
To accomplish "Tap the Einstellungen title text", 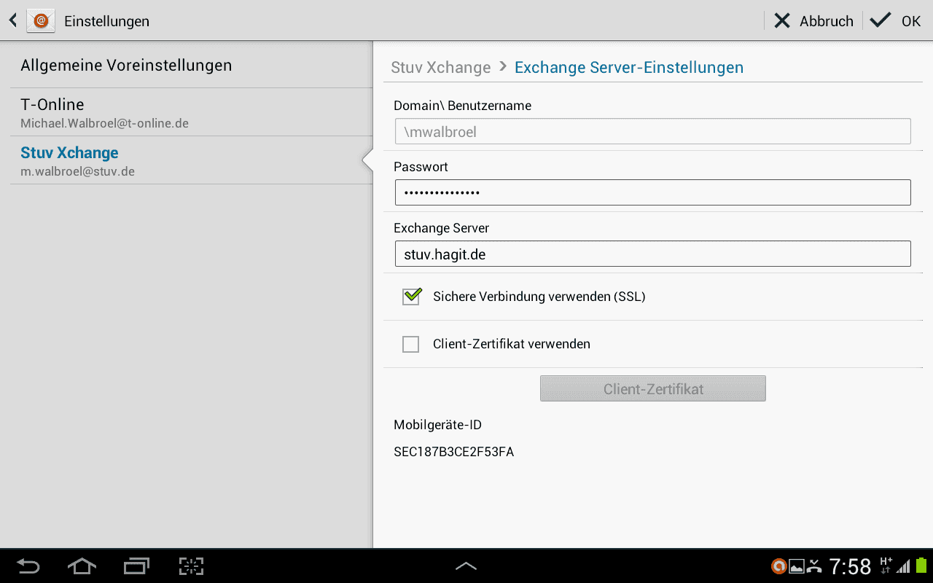I will (x=106, y=21).
